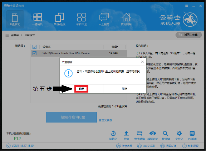Click the 云骑士 knight logo
Image resolution: width=206 pixels, height=151 pixels.
coord(190,20)
